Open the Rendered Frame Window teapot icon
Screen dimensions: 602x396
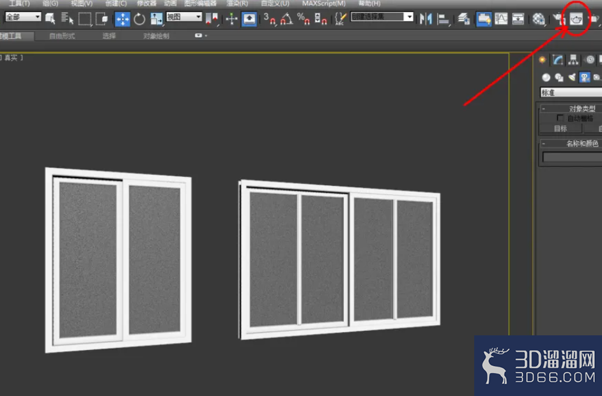coord(576,19)
